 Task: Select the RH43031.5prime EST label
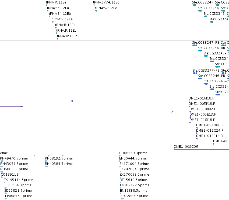tap(14, 164)
